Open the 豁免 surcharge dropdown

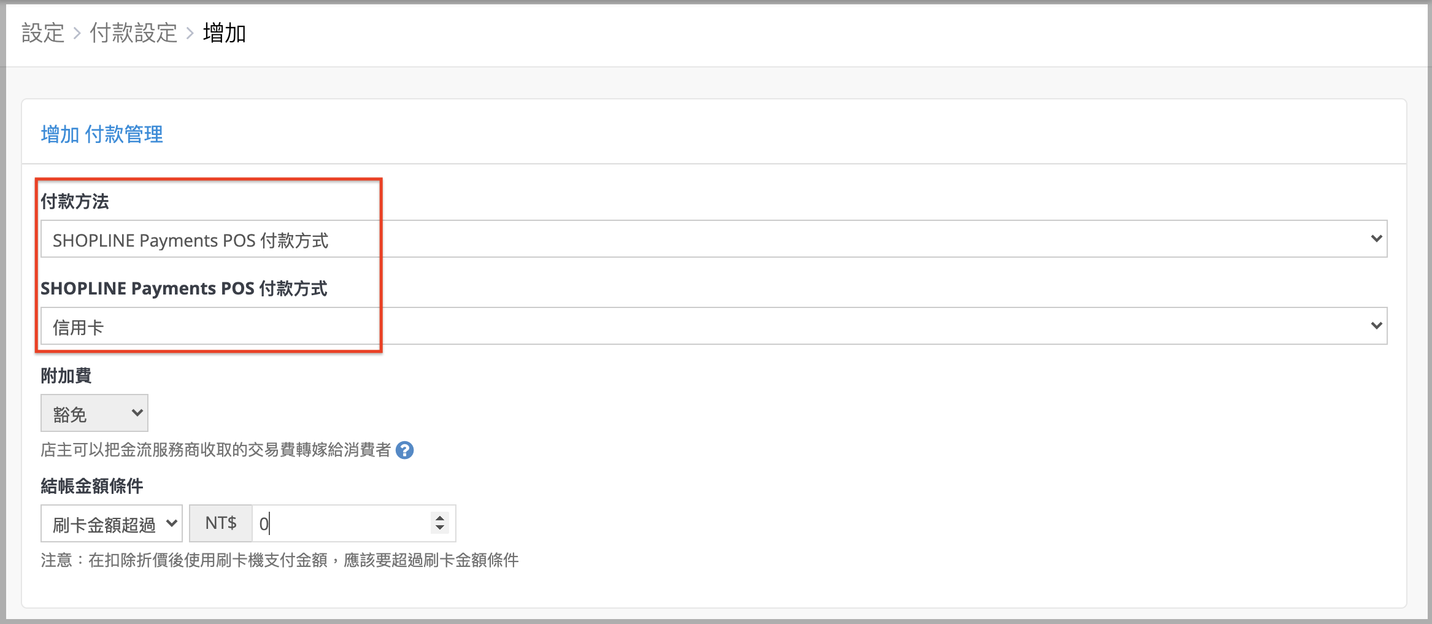(x=94, y=414)
